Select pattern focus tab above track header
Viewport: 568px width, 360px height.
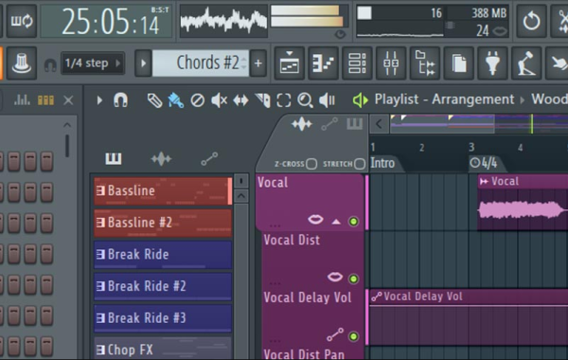point(354,124)
